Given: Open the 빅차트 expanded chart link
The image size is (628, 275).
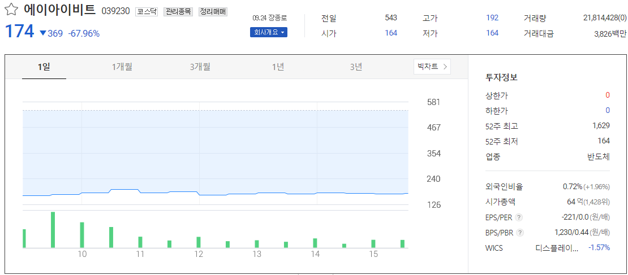Looking at the screenshot, I should click(432, 67).
